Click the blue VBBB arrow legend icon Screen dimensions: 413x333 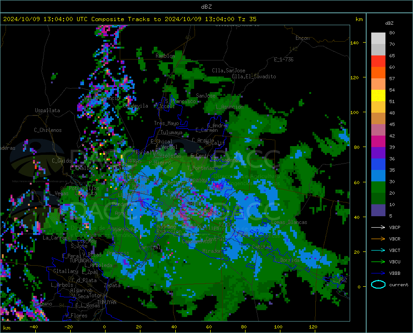[x=378, y=273]
